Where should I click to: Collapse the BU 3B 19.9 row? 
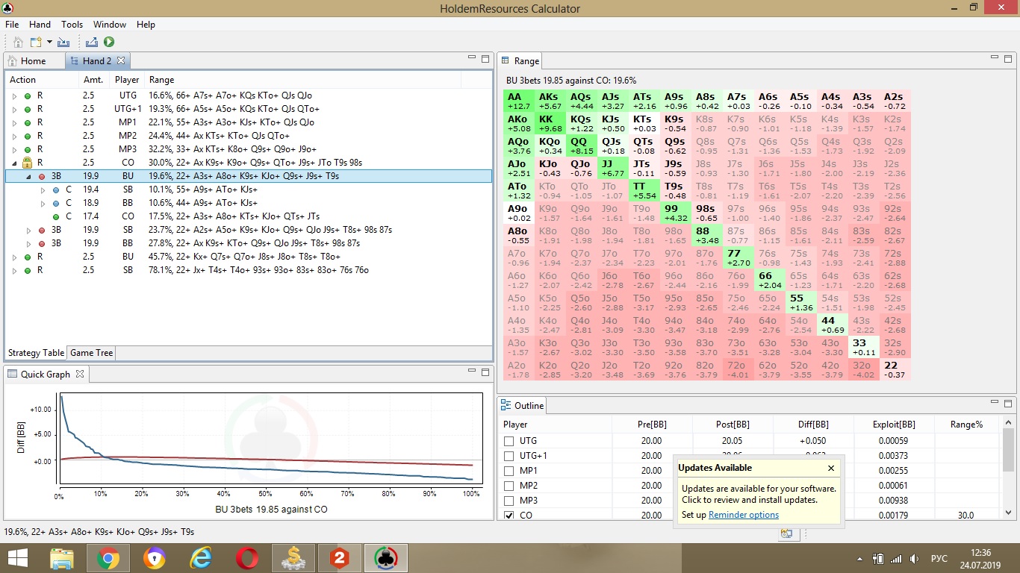point(29,176)
